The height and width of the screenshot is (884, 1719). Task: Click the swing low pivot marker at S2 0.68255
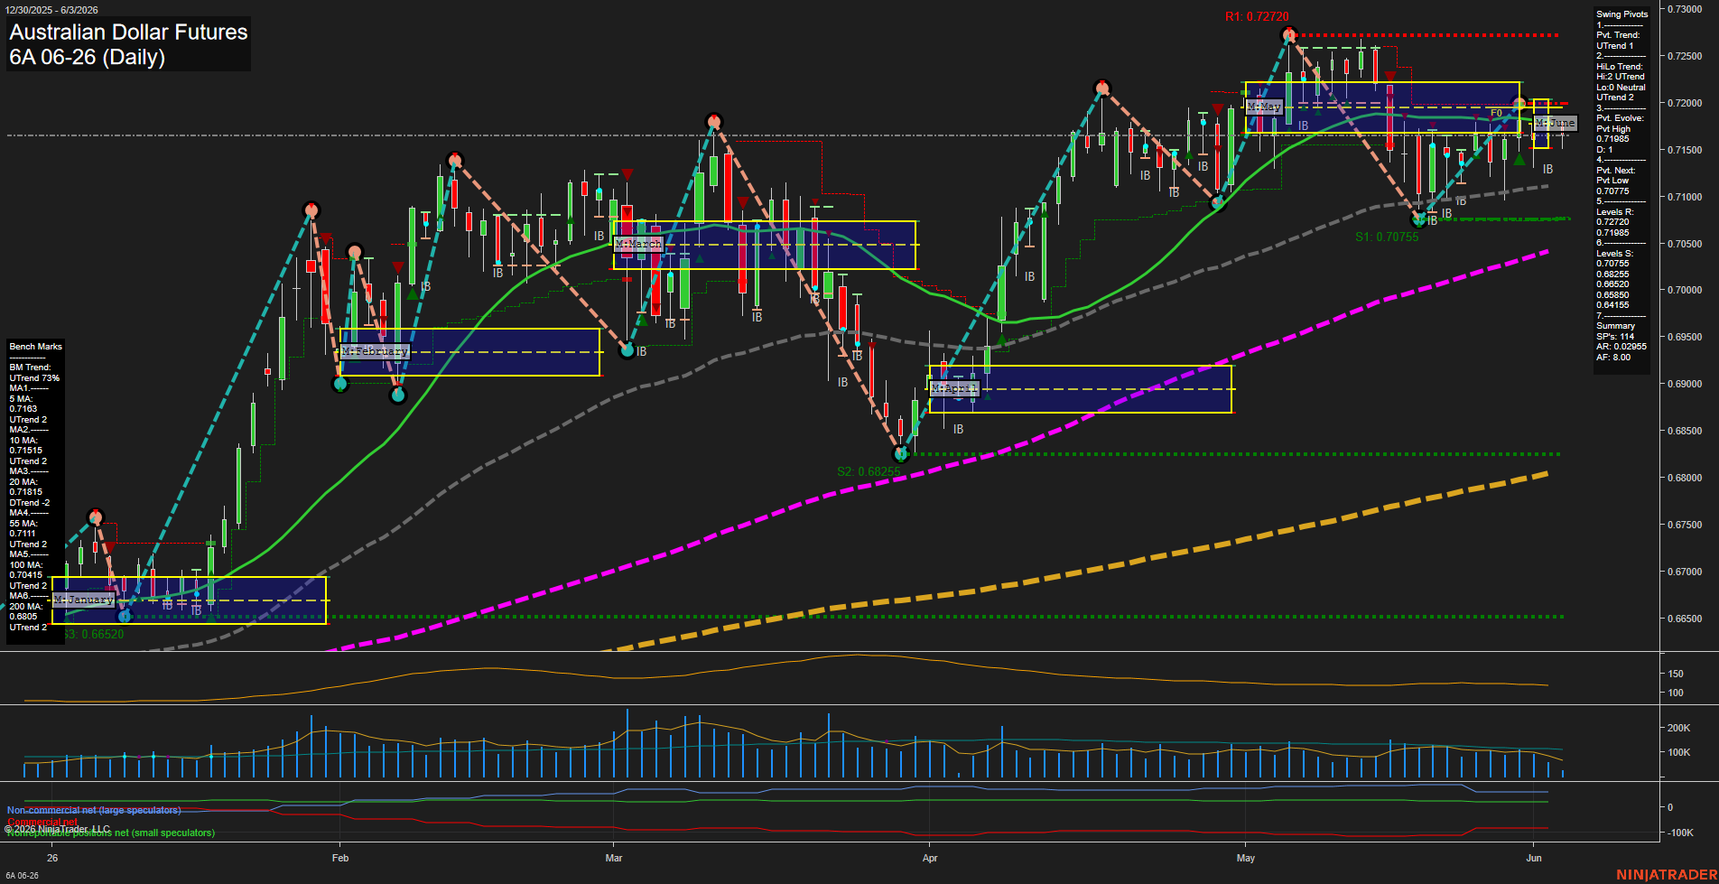pyautogui.click(x=900, y=453)
